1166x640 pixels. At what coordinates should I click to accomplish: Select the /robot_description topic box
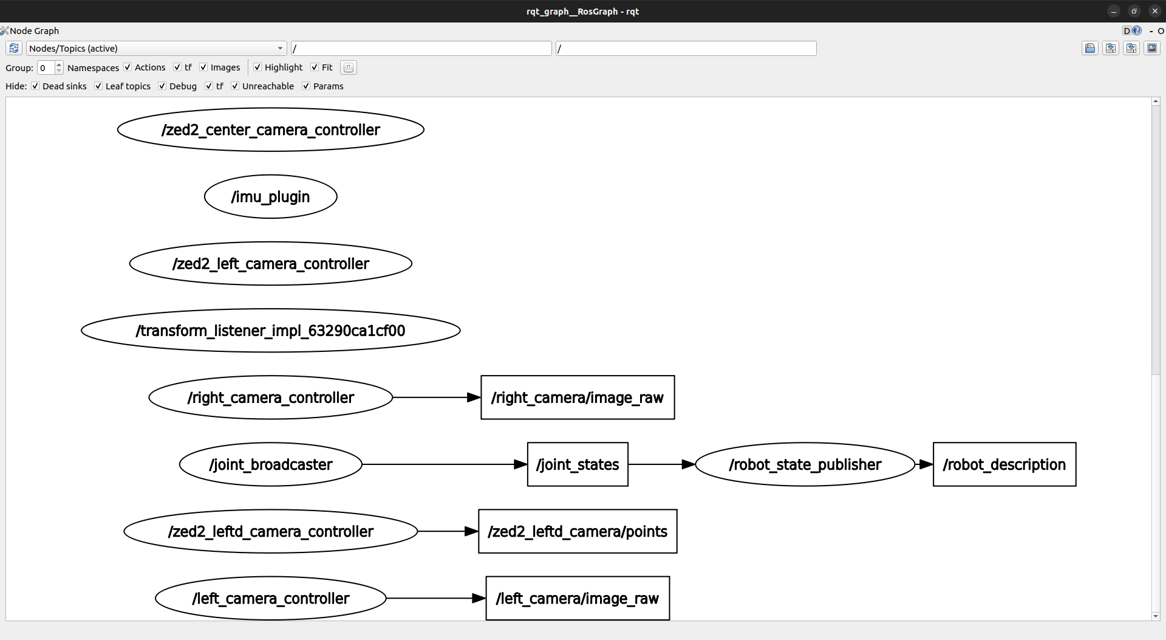pos(1004,464)
